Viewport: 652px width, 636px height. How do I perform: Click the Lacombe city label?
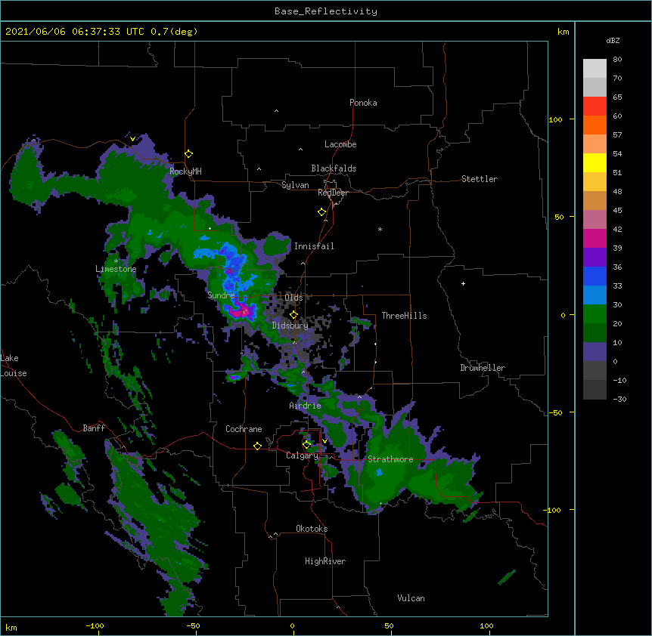pos(340,144)
